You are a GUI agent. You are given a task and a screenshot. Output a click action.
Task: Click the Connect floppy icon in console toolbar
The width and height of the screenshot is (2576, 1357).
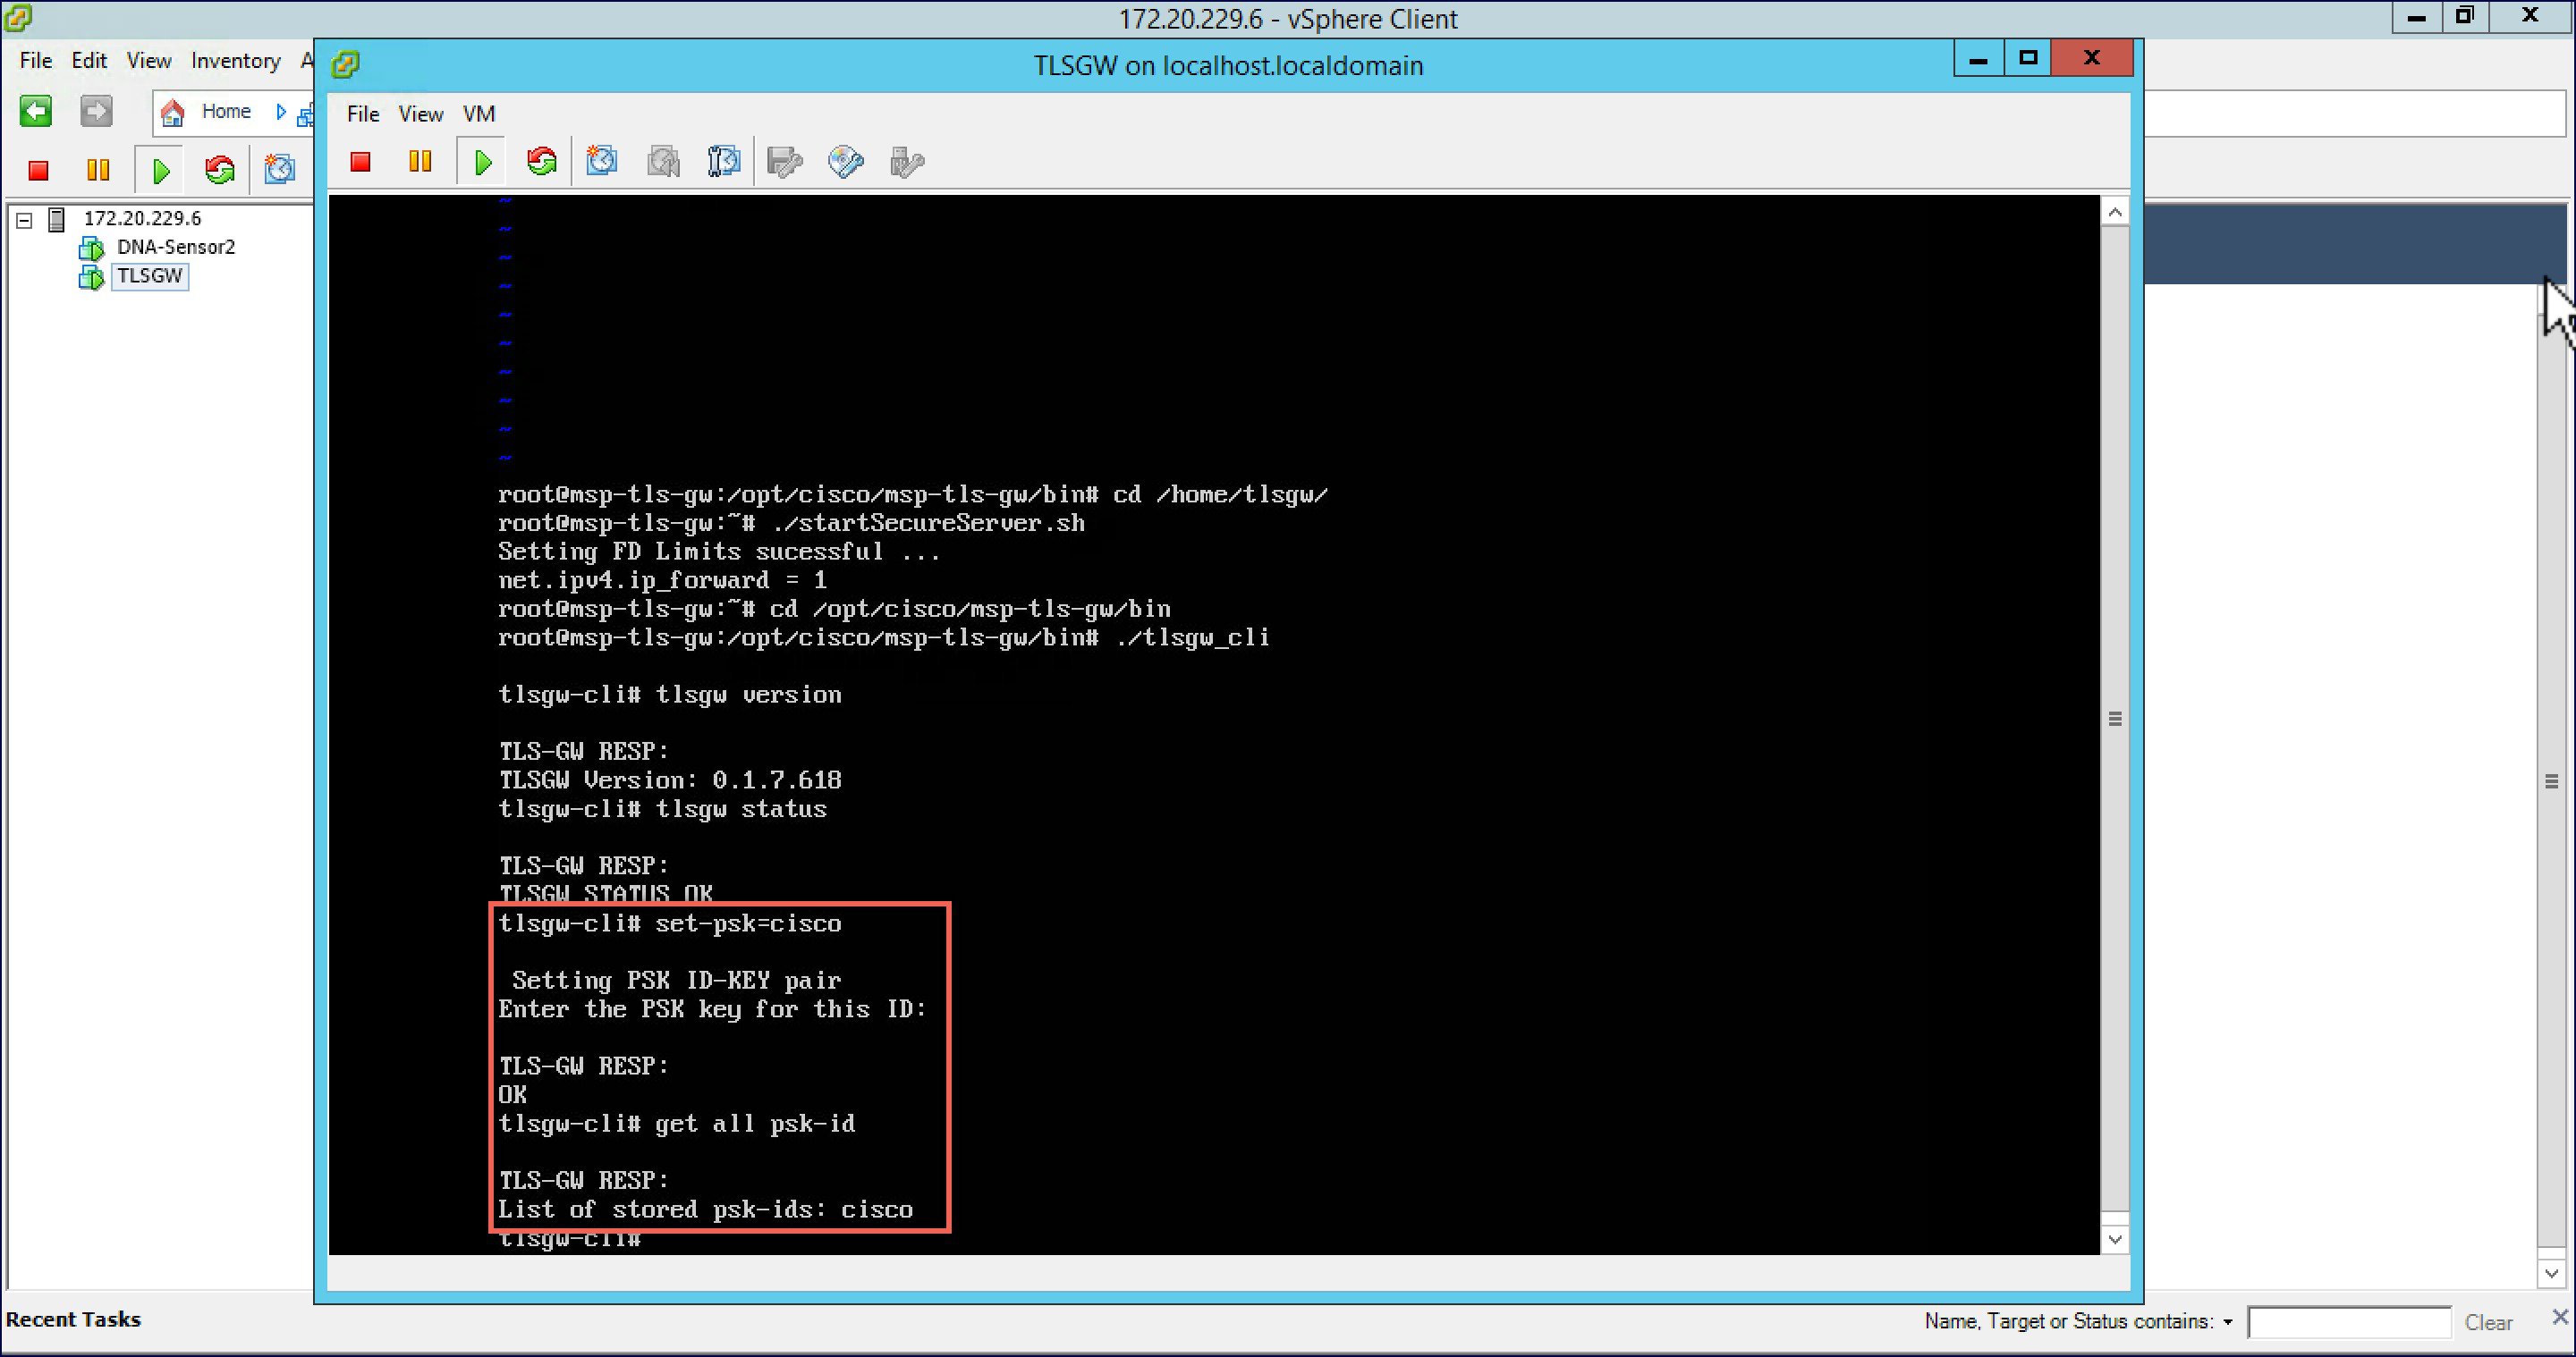pos(784,162)
